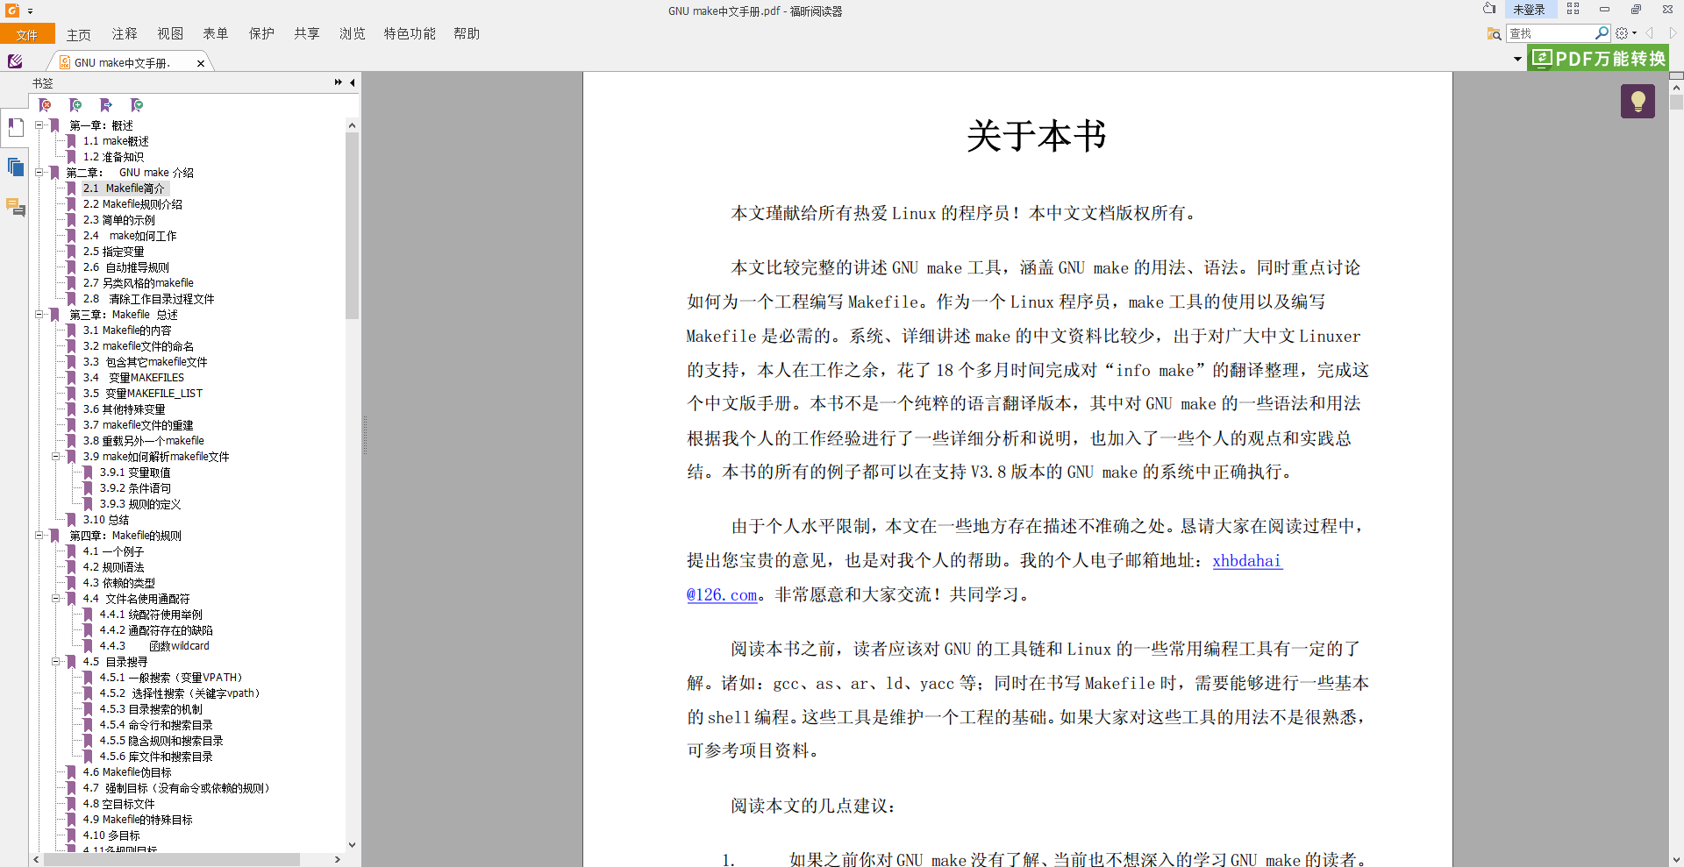Collapse the 第三章: Makefile 总述 tree node
The width and height of the screenshot is (1684, 867).
pyautogui.click(x=39, y=315)
